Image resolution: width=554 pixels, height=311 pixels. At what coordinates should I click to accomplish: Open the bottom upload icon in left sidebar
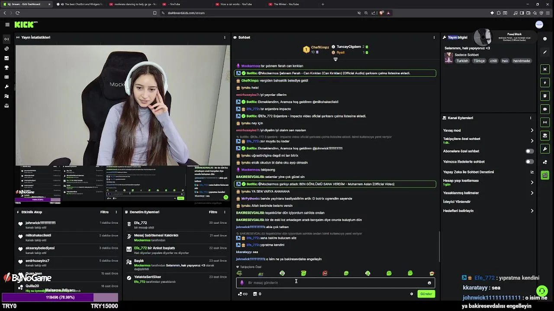point(6,105)
